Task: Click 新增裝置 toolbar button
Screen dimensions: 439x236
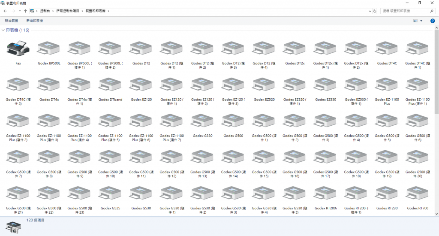Action: pyautogui.click(x=12, y=21)
